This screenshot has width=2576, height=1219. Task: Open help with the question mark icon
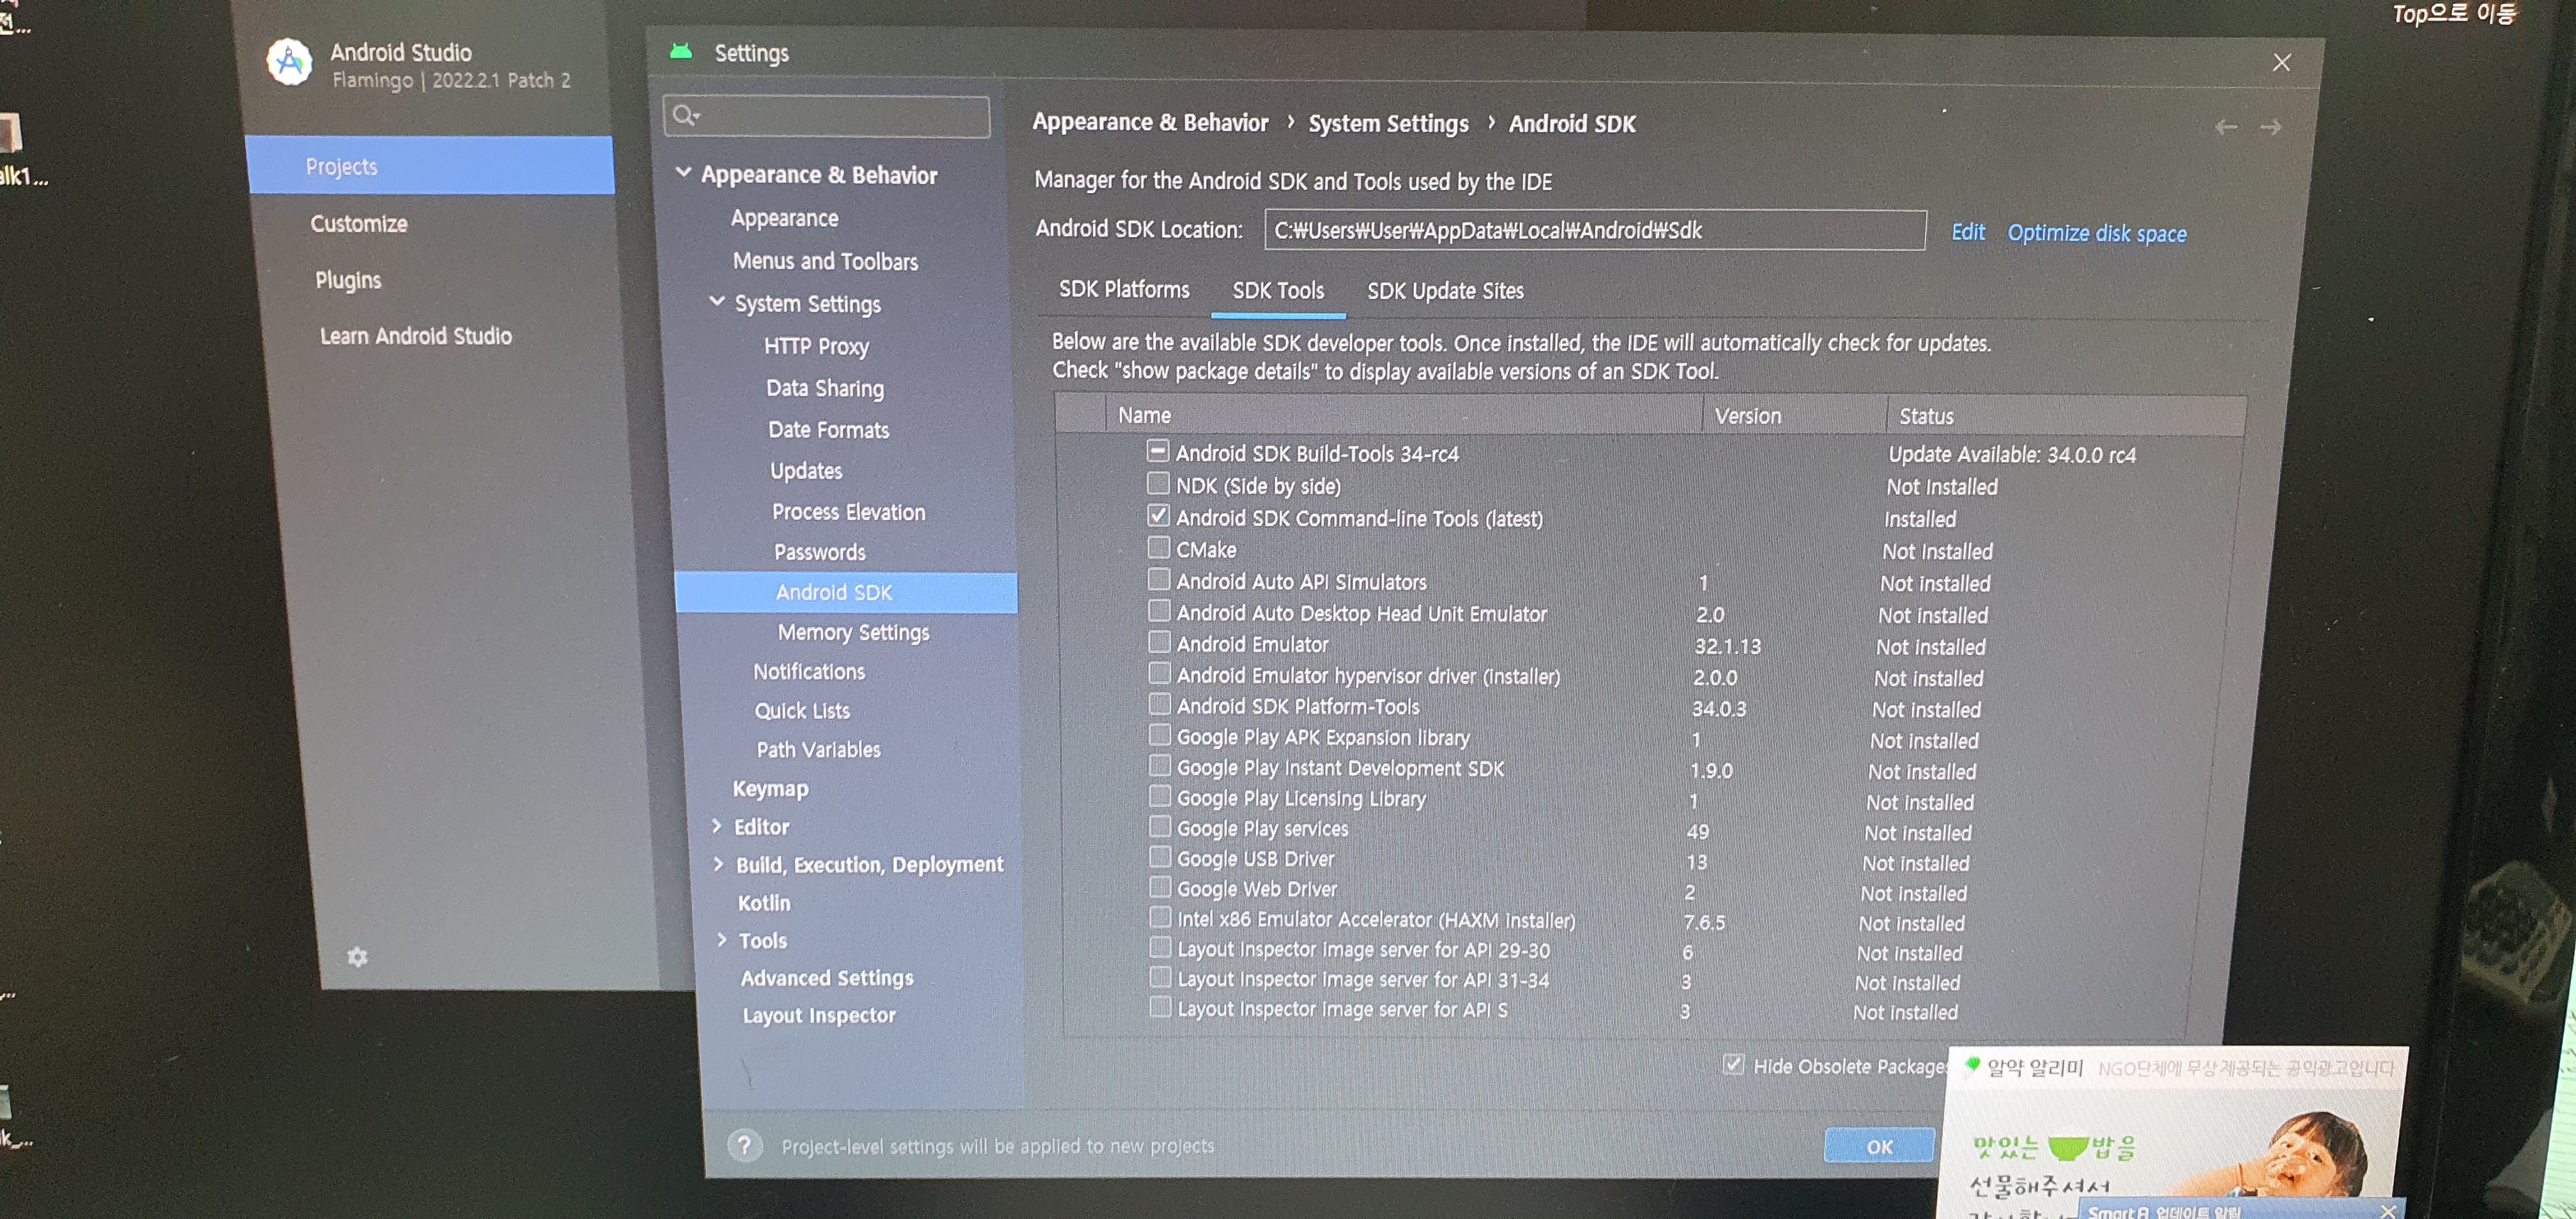(744, 1145)
